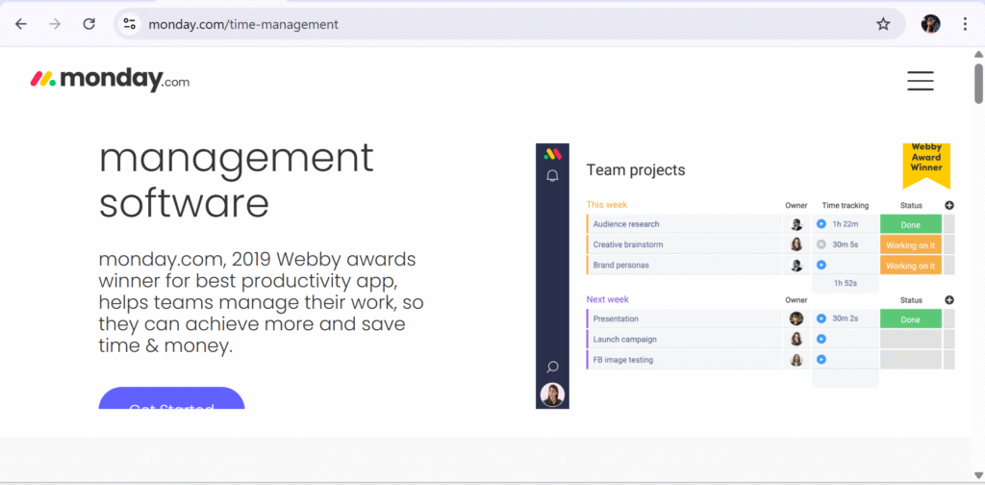Open notifications bell in the sidebar
The height and width of the screenshot is (485, 985).
point(552,176)
